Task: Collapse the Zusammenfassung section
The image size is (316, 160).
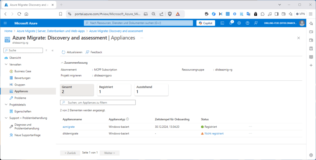Action: click(74, 63)
